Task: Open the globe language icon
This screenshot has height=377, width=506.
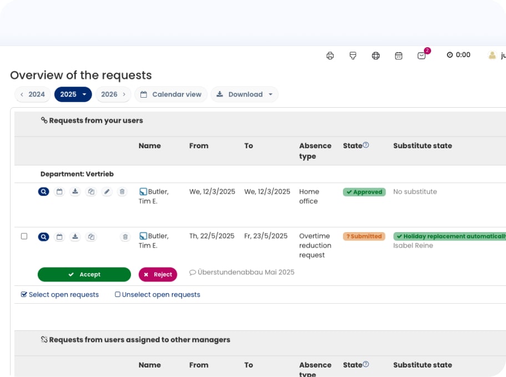Action: click(x=376, y=56)
